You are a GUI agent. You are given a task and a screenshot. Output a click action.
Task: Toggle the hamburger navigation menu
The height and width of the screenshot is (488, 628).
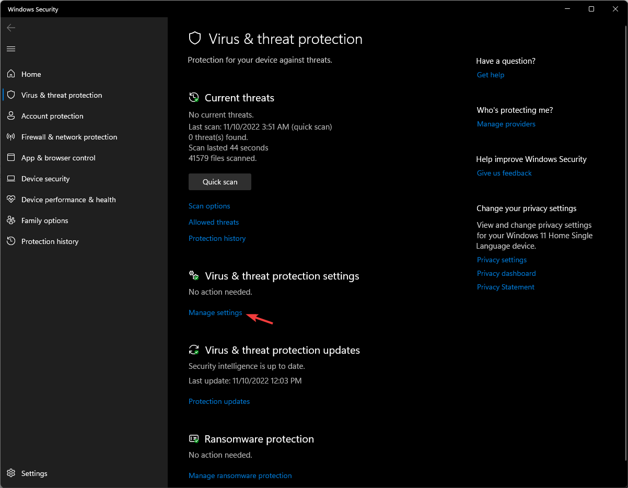point(11,49)
